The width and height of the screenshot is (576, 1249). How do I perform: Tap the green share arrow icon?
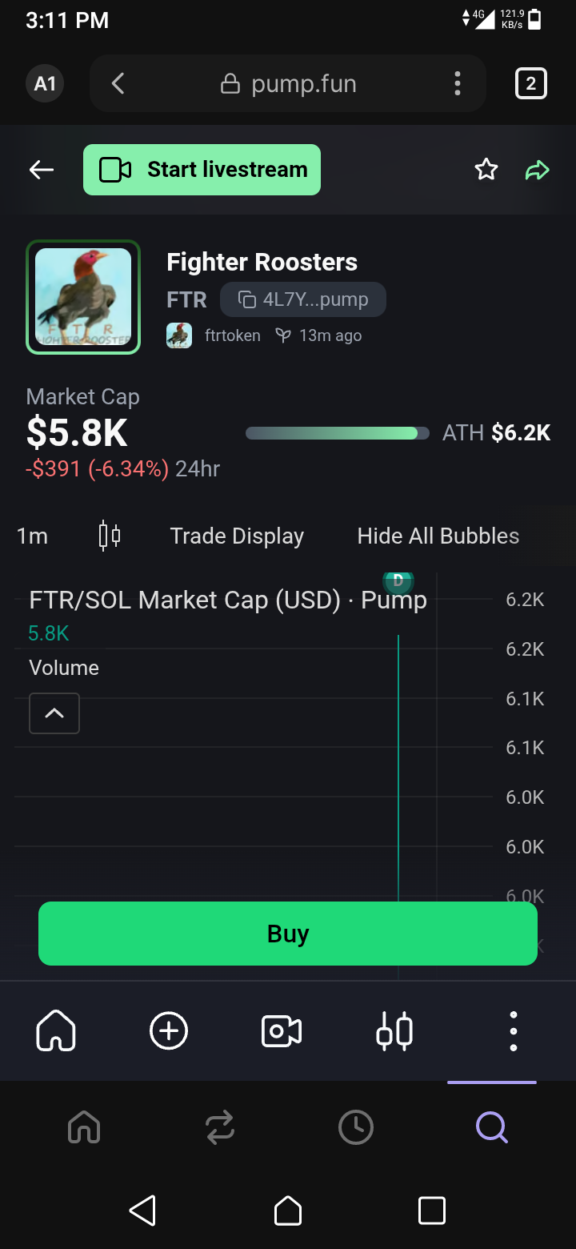538,170
